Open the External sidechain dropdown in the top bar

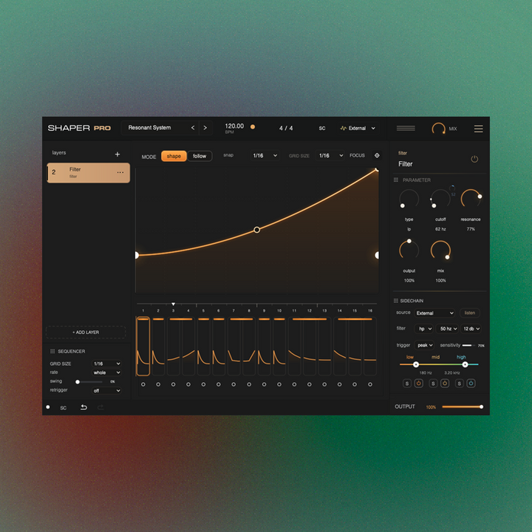[x=358, y=128]
